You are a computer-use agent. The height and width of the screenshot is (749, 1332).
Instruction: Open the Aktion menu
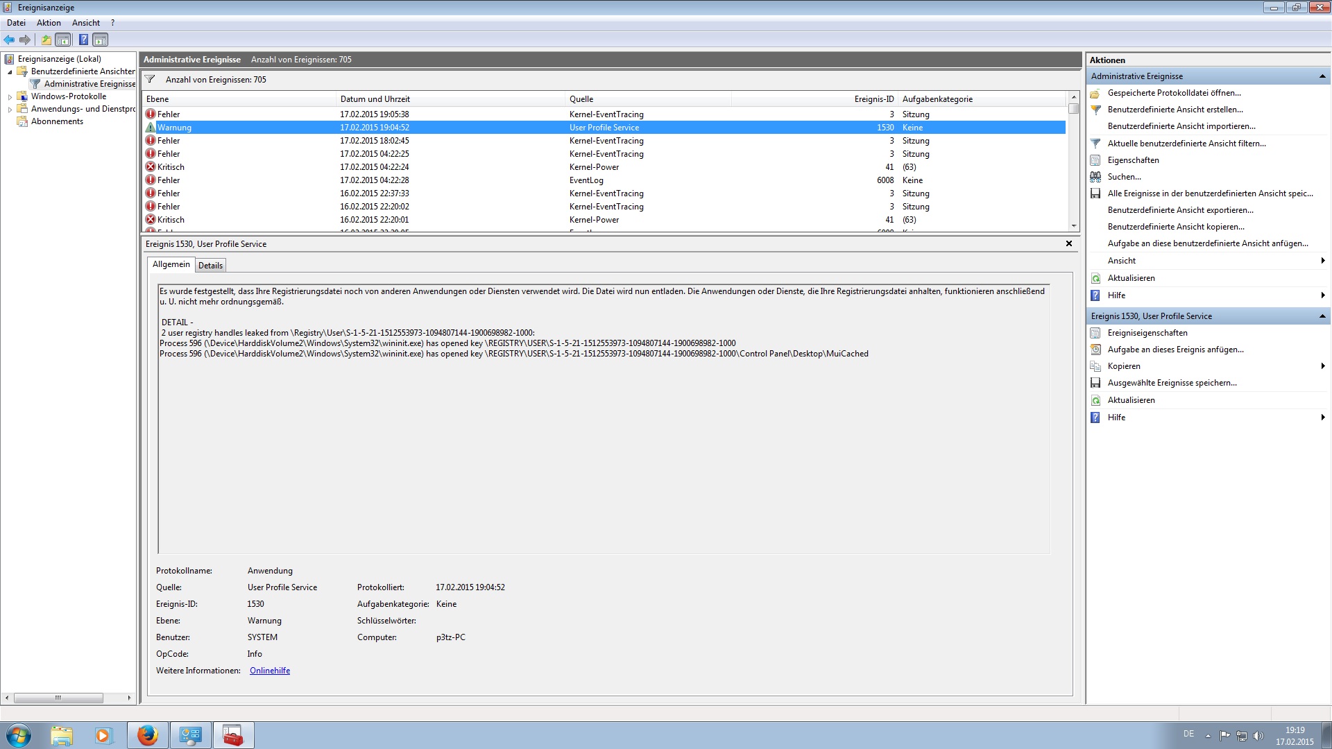tap(49, 23)
